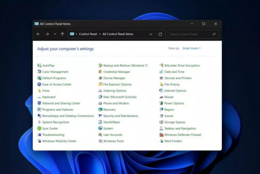Open the Power Options icon
This screenshot has width=260, height=174.
pos(161,103)
